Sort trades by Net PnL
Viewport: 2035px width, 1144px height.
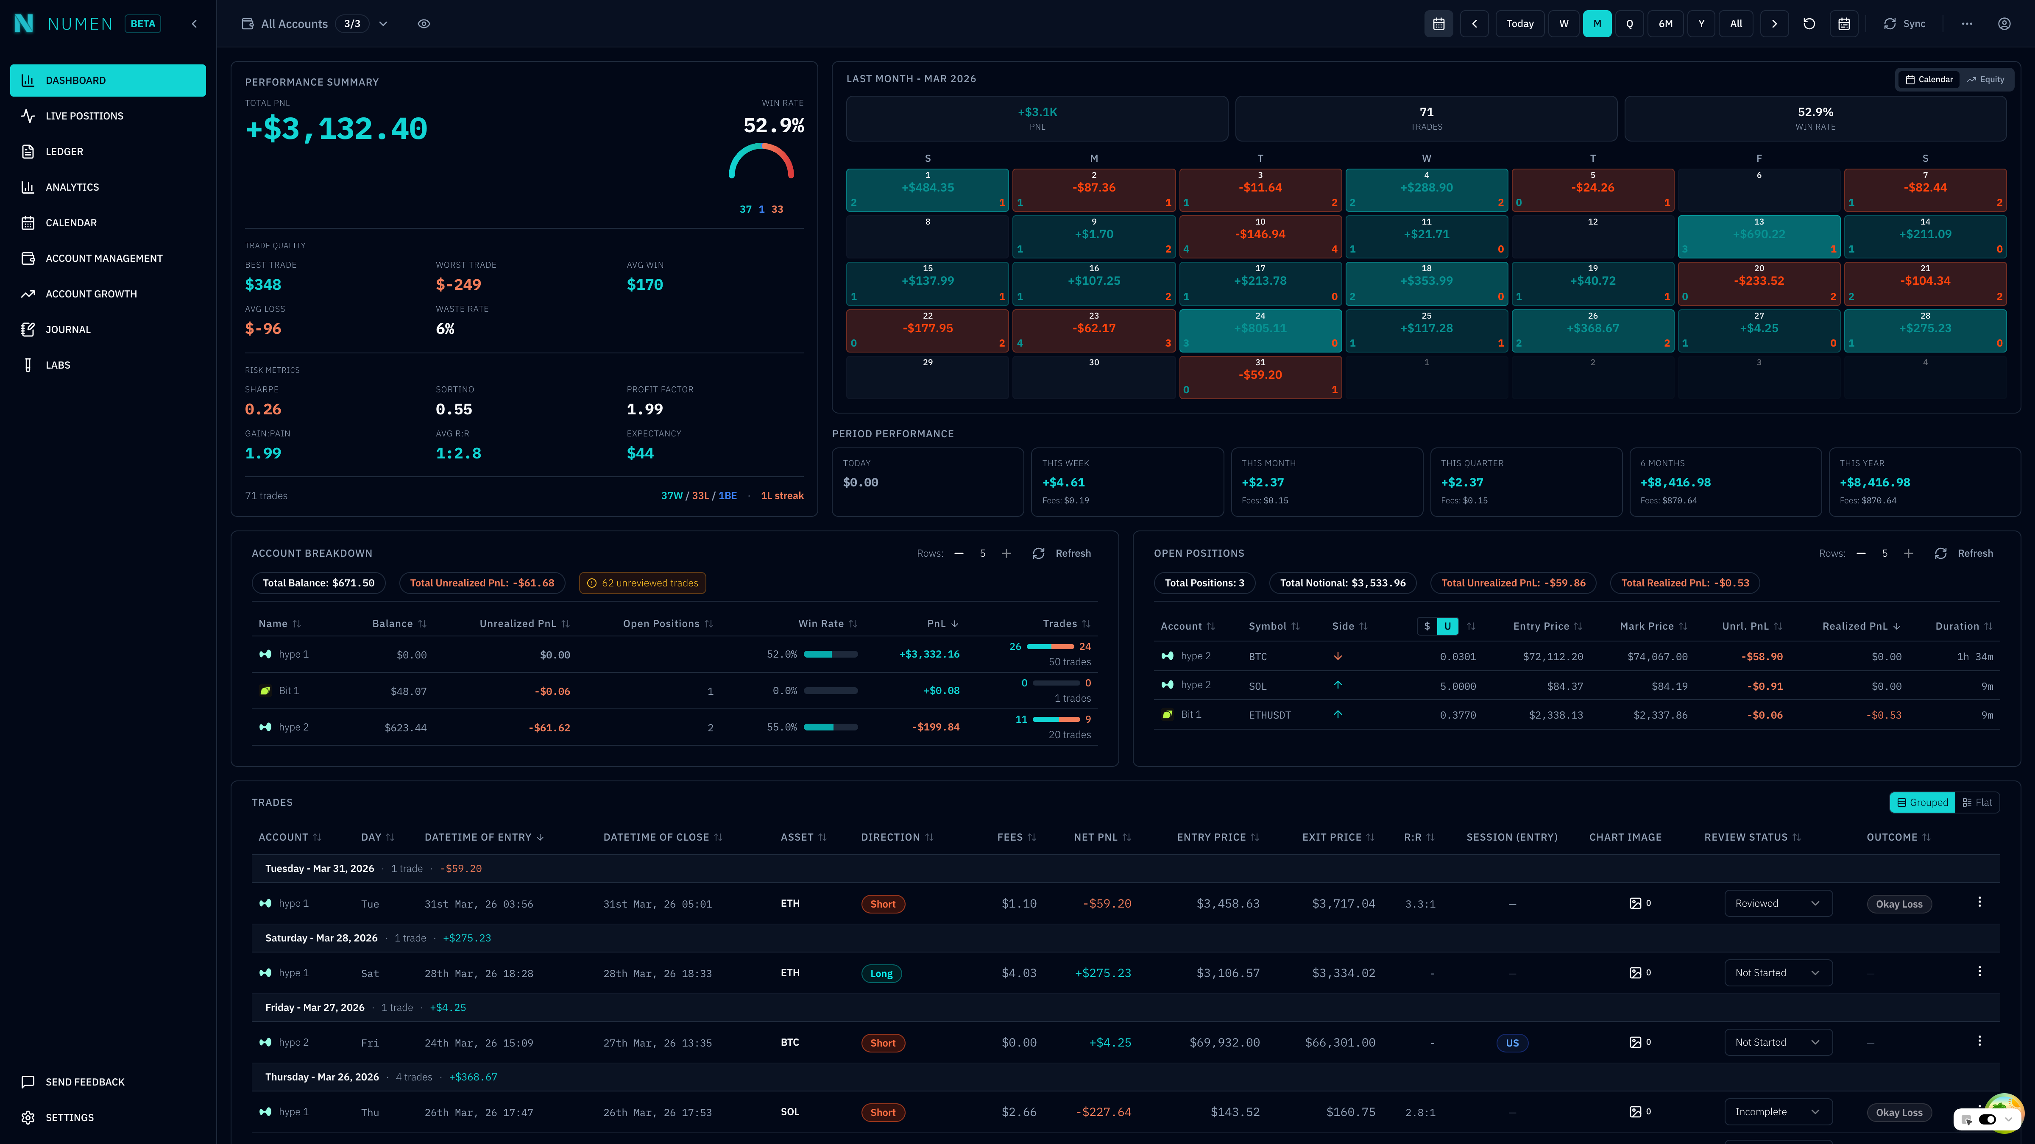(1103, 837)
